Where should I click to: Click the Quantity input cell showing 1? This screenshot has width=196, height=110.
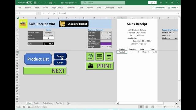tap(48, 38)
